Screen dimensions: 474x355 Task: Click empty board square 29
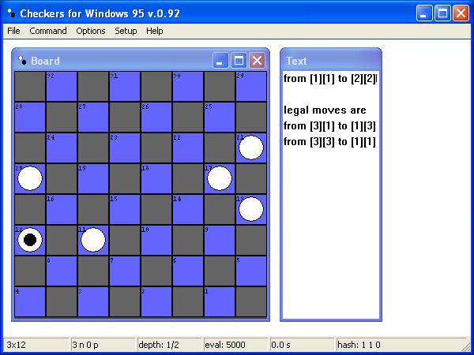click(251, 86)
